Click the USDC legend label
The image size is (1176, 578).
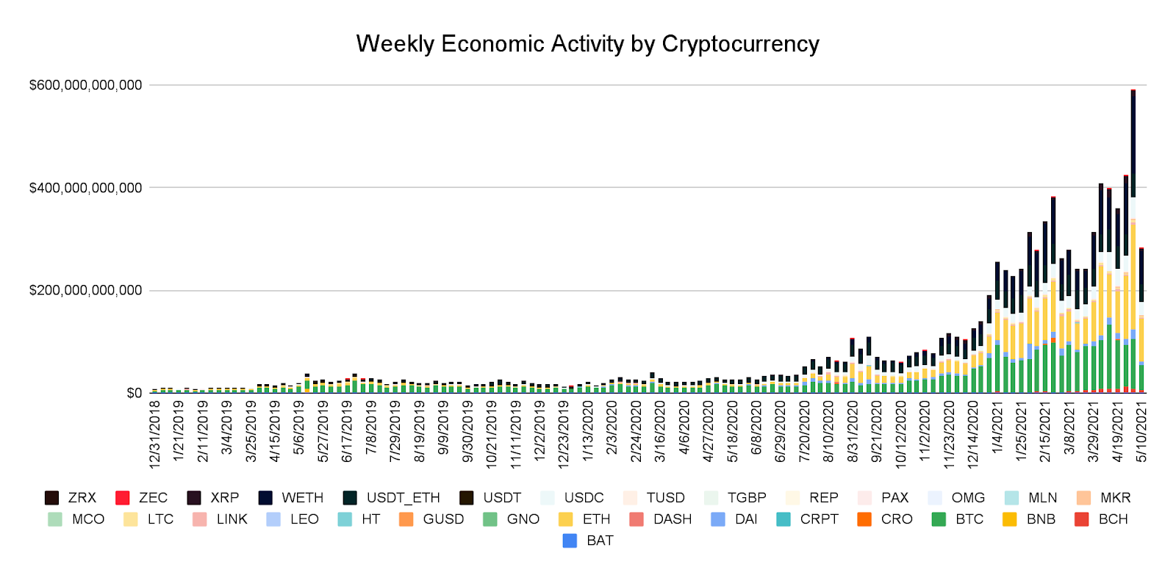click(584, 498)
